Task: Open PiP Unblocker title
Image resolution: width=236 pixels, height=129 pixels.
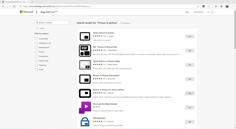Action: pyautogui.click(x=99, y=118)
